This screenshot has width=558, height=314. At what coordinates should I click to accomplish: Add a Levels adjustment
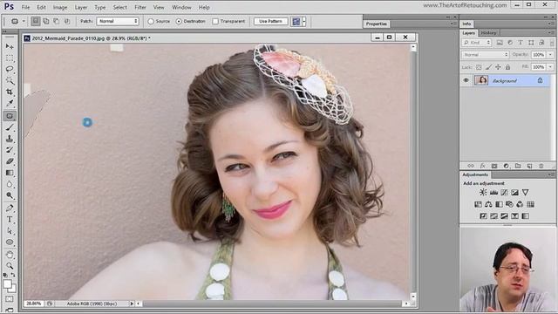493,192
